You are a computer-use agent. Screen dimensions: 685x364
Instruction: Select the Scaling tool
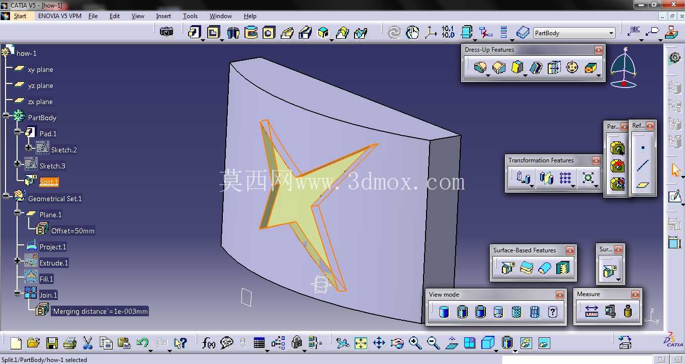(x=588, y=177)
